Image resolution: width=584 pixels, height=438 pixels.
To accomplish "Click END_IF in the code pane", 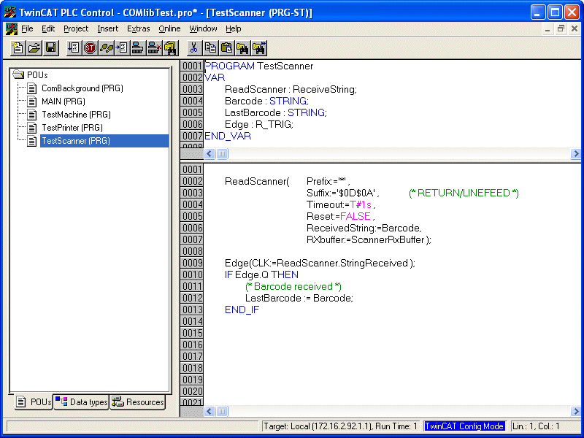I will point(242,310).
